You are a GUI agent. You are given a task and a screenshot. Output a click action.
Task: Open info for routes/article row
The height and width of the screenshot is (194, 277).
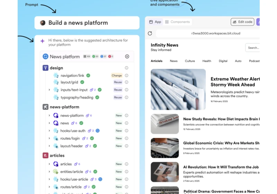[x=126, y=187]
